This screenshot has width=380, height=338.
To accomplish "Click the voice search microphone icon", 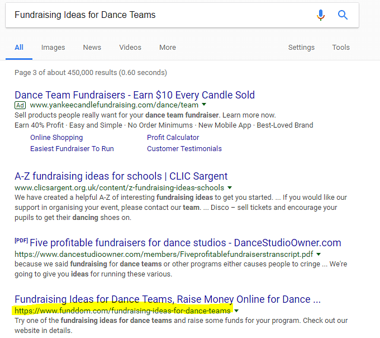I will click(x=320, y=15).
